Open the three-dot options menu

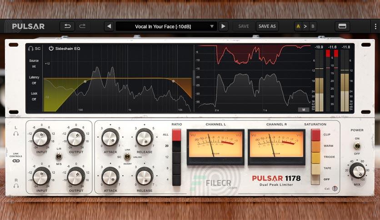pos(375,26)
